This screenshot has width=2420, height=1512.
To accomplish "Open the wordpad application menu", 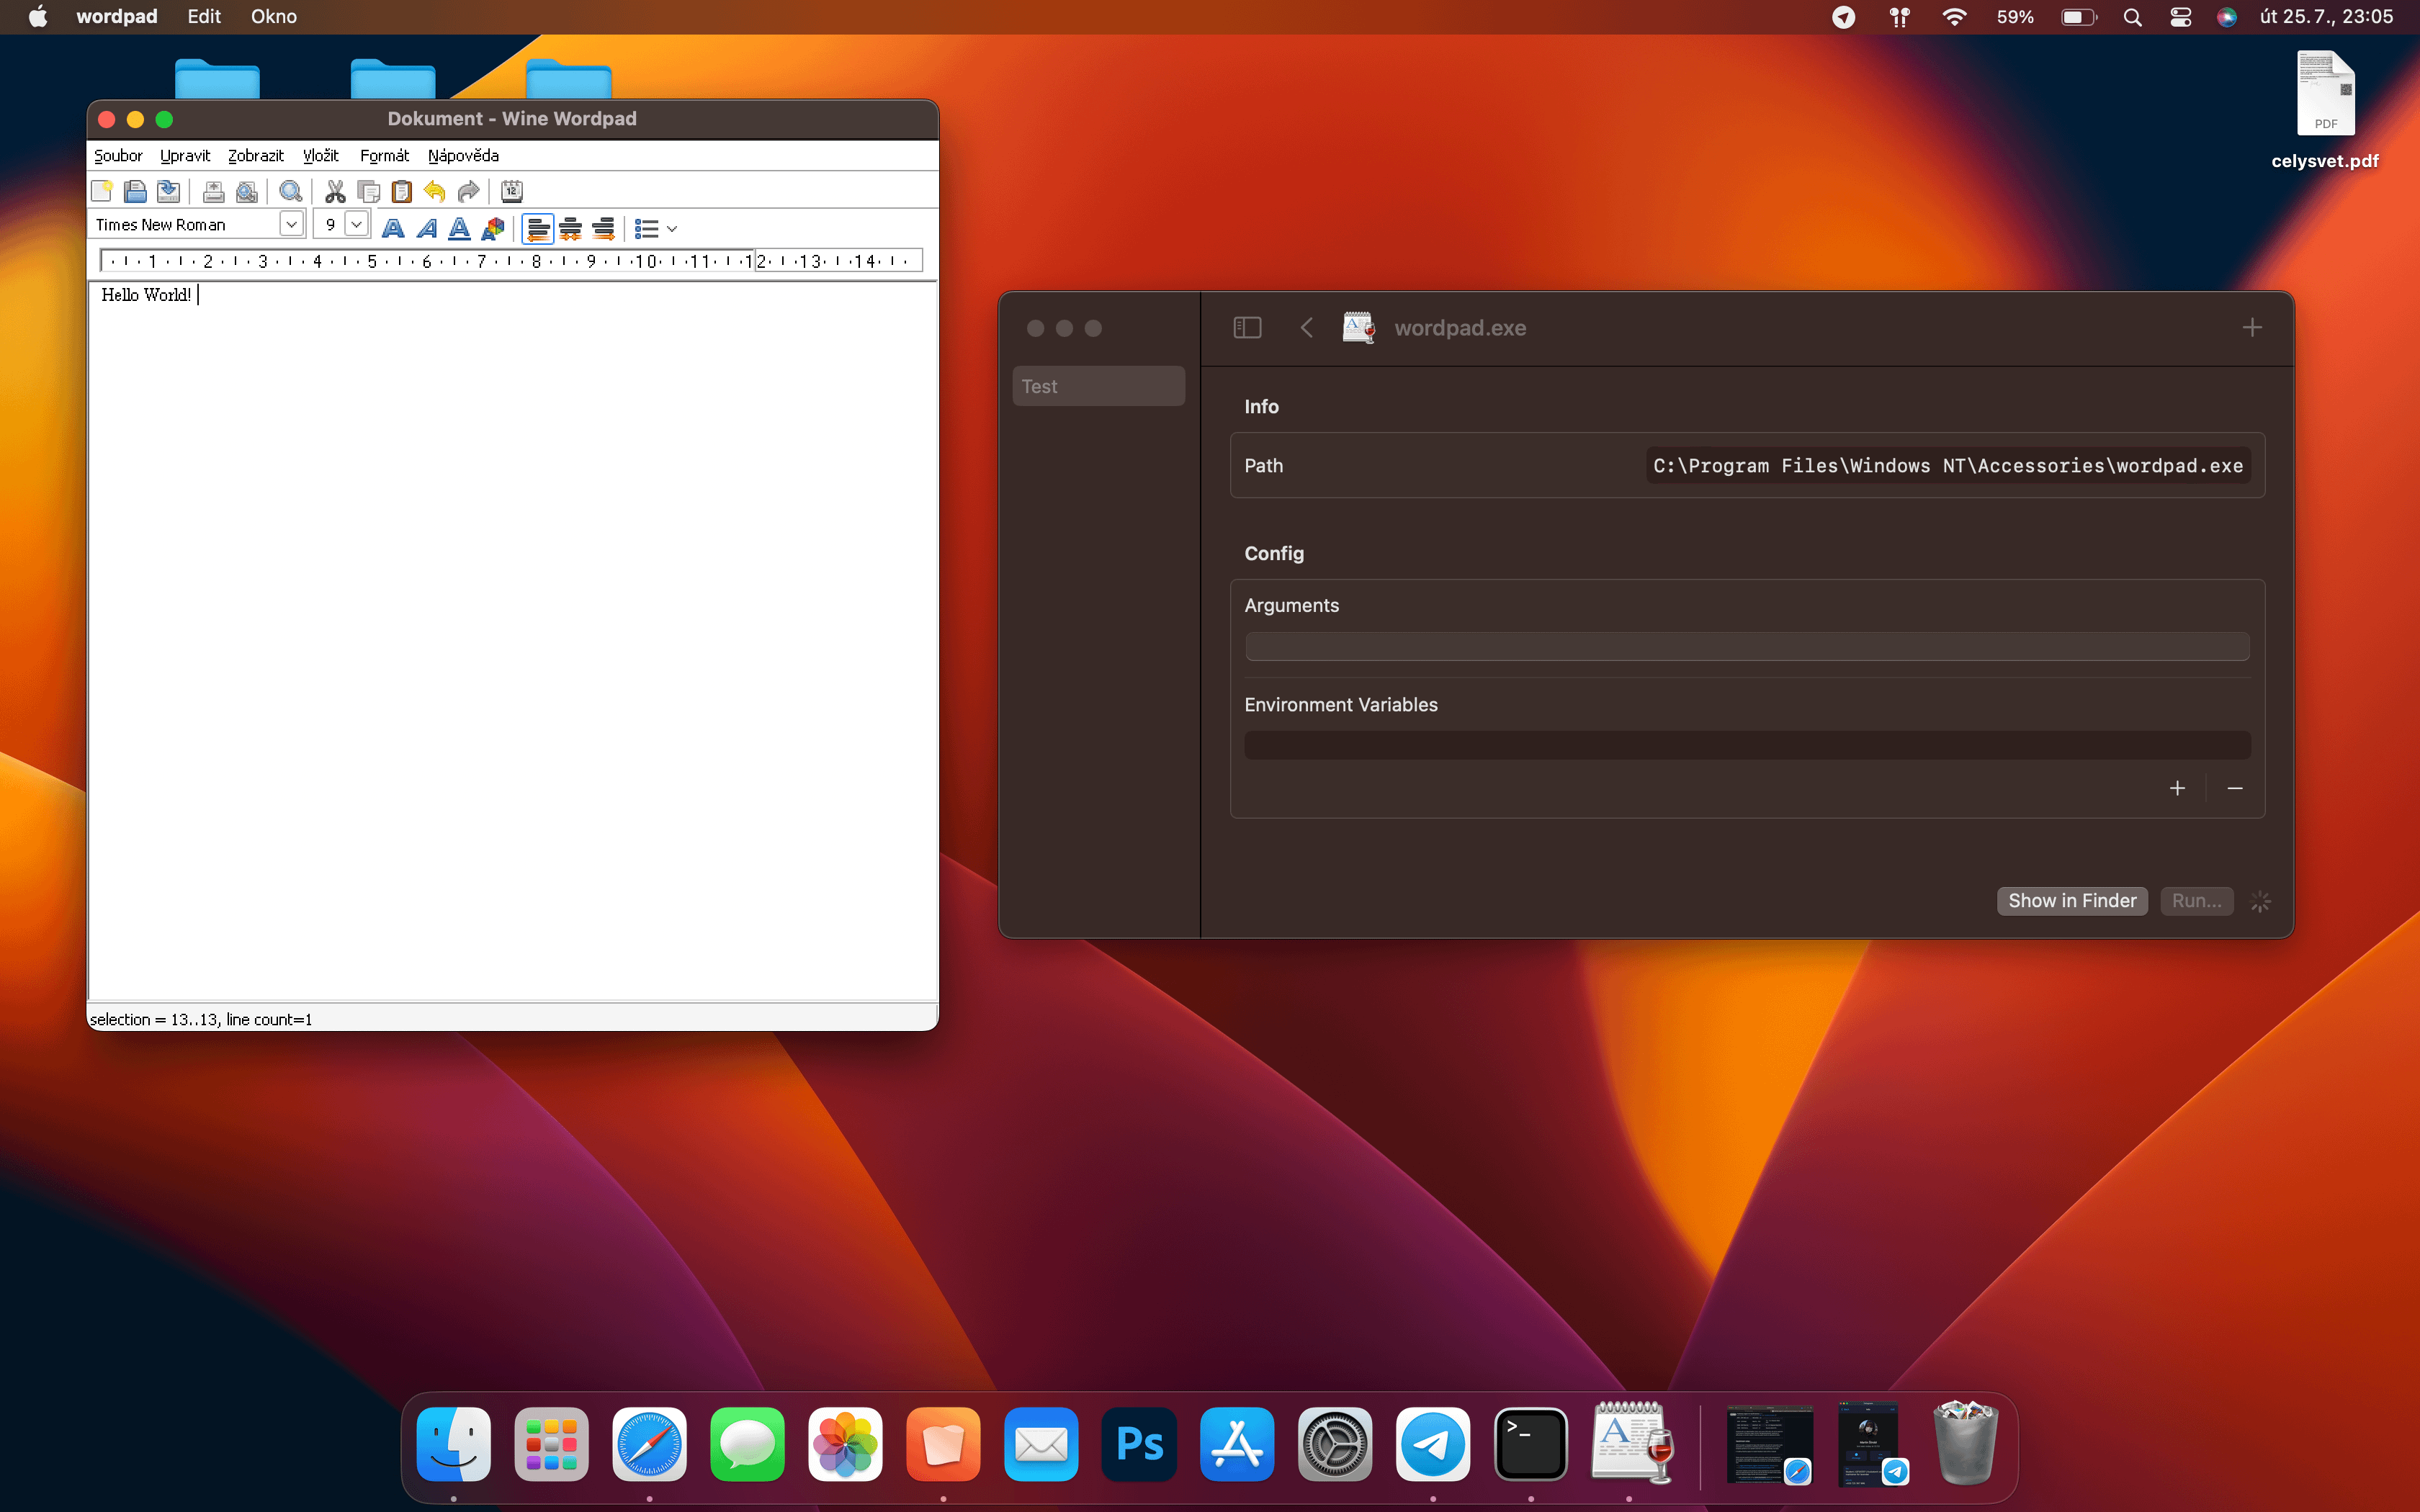I will [117, 16].
